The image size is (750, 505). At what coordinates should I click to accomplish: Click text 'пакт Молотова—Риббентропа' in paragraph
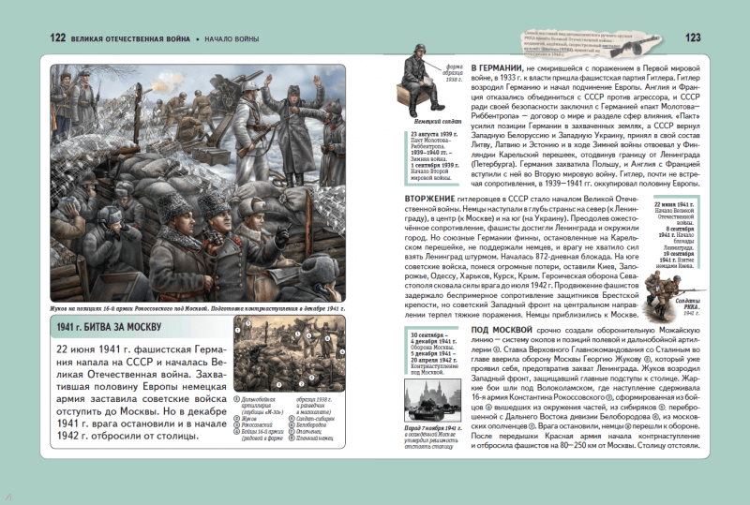pos(583,111)
